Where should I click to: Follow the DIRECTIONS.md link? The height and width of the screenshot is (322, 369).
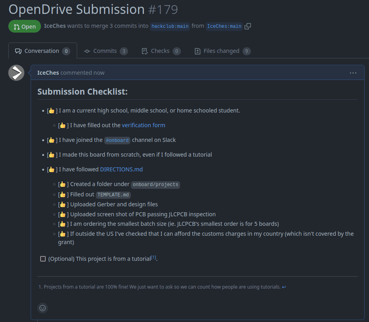121,169
